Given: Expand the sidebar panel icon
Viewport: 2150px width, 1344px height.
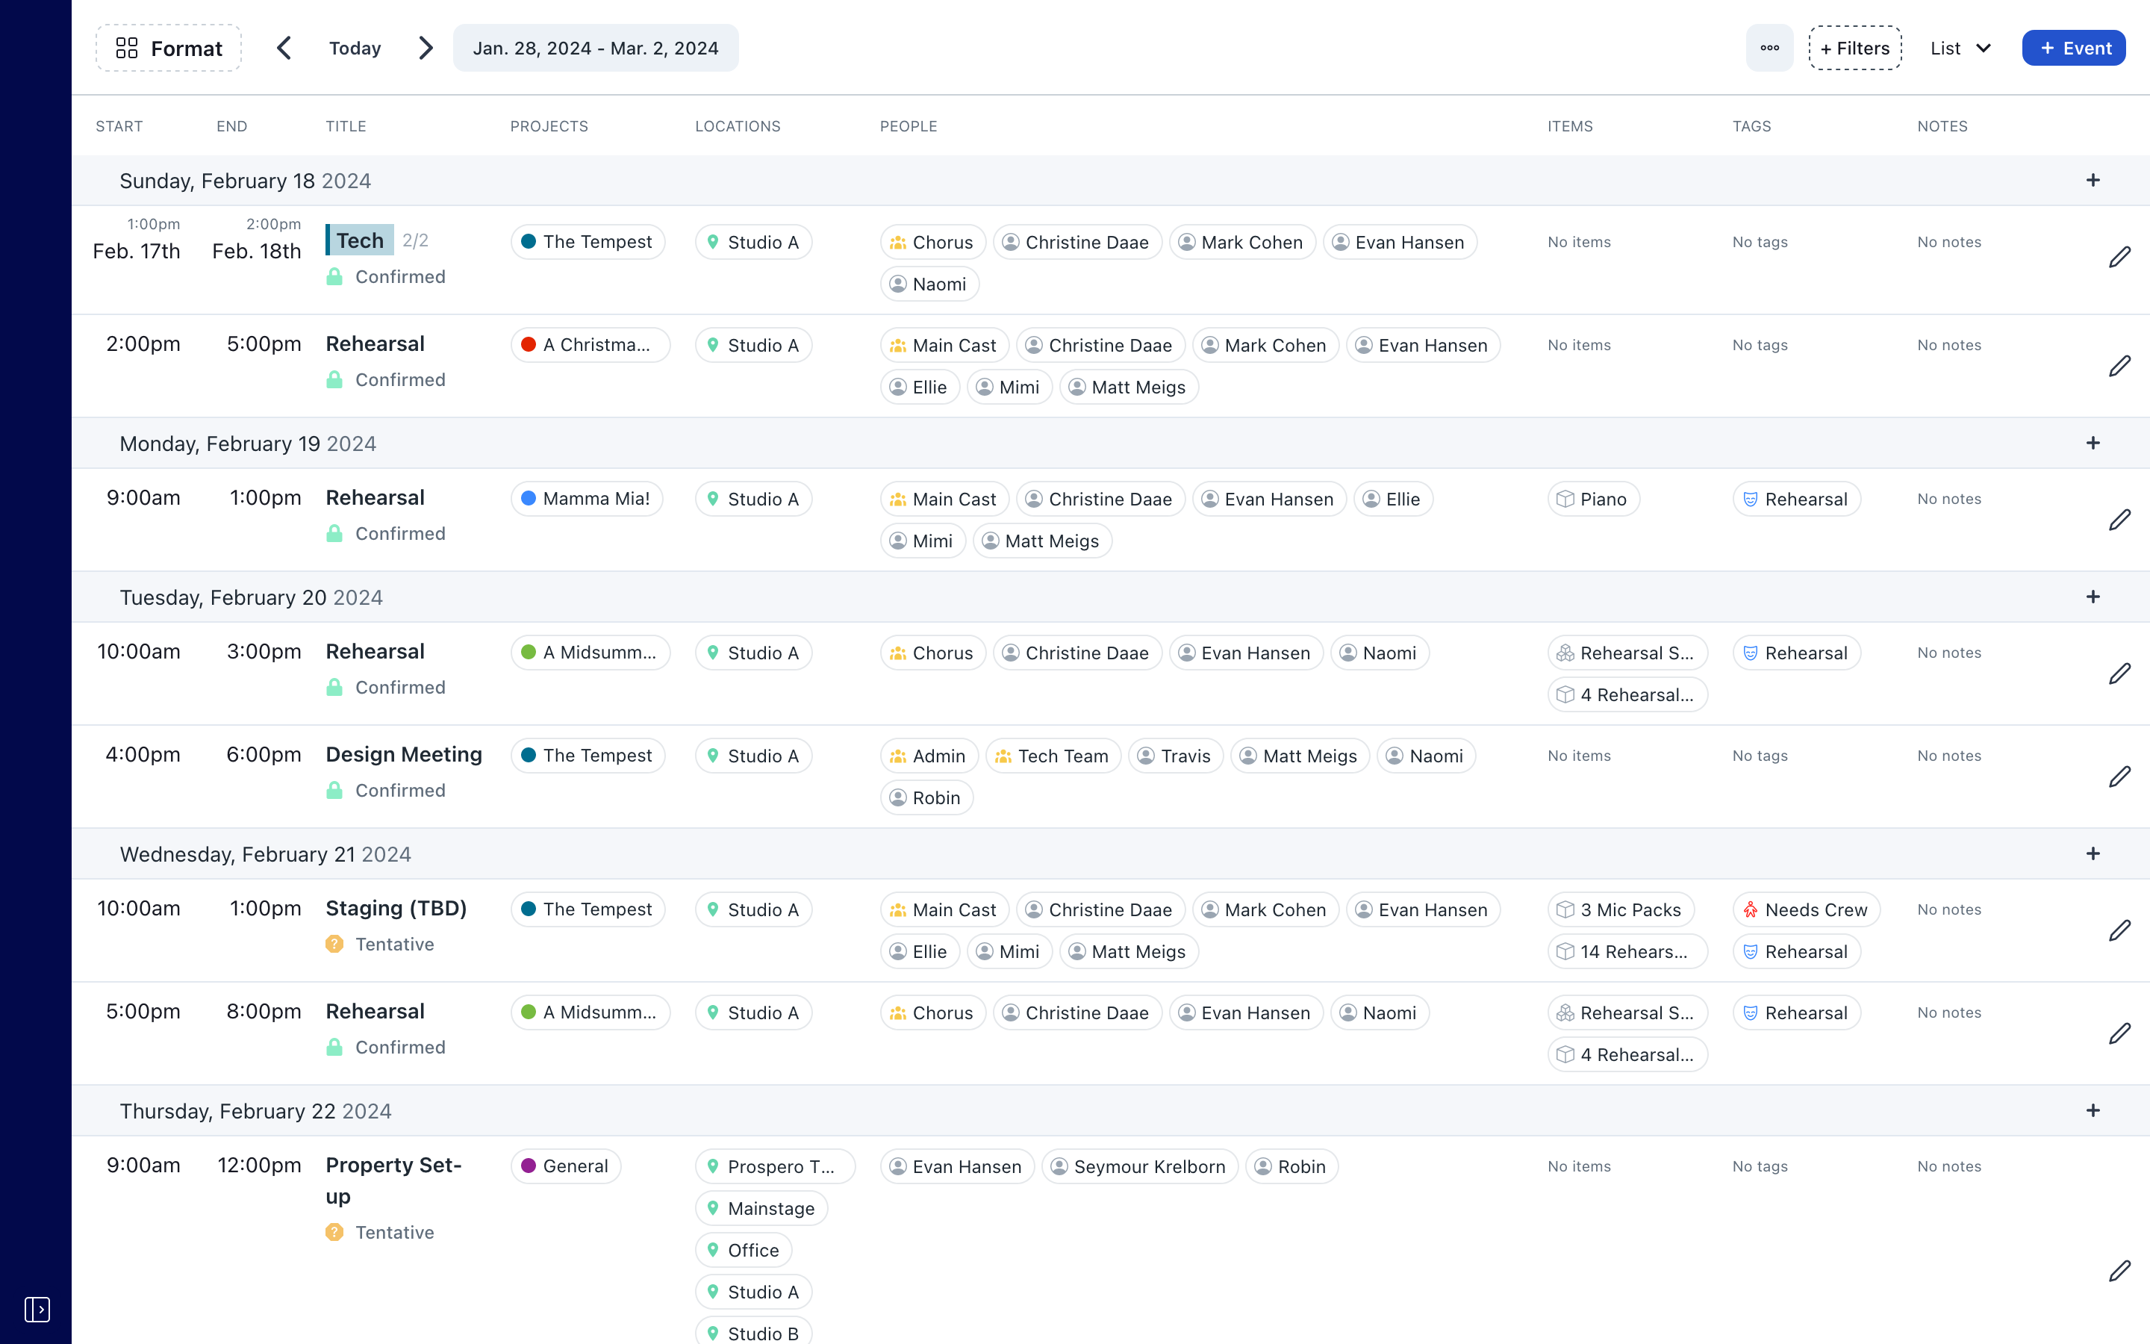Looking at the screenshot, I should click(x=37, y=1308).
